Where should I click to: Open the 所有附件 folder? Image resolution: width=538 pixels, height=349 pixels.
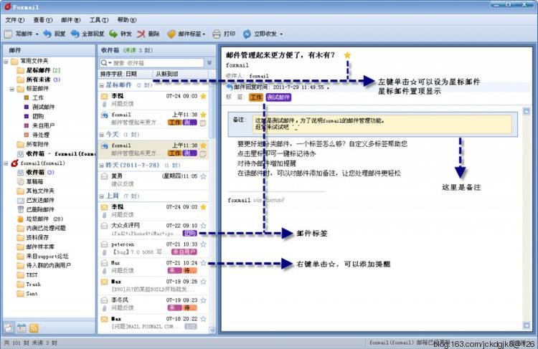click(x=33, y=144)
